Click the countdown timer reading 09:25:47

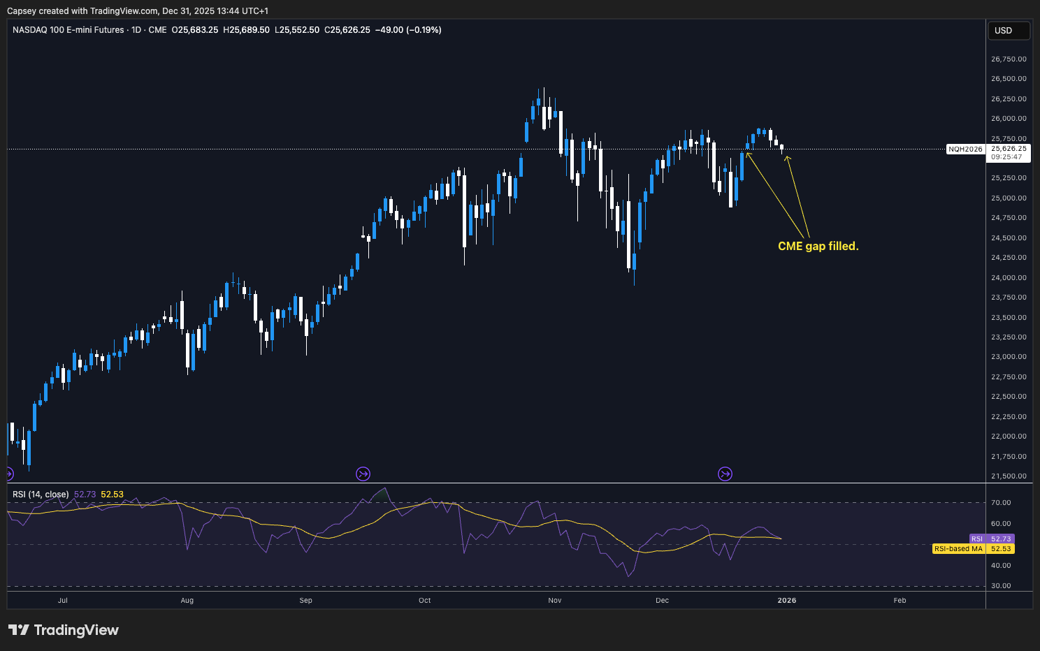coord(1006,157)
